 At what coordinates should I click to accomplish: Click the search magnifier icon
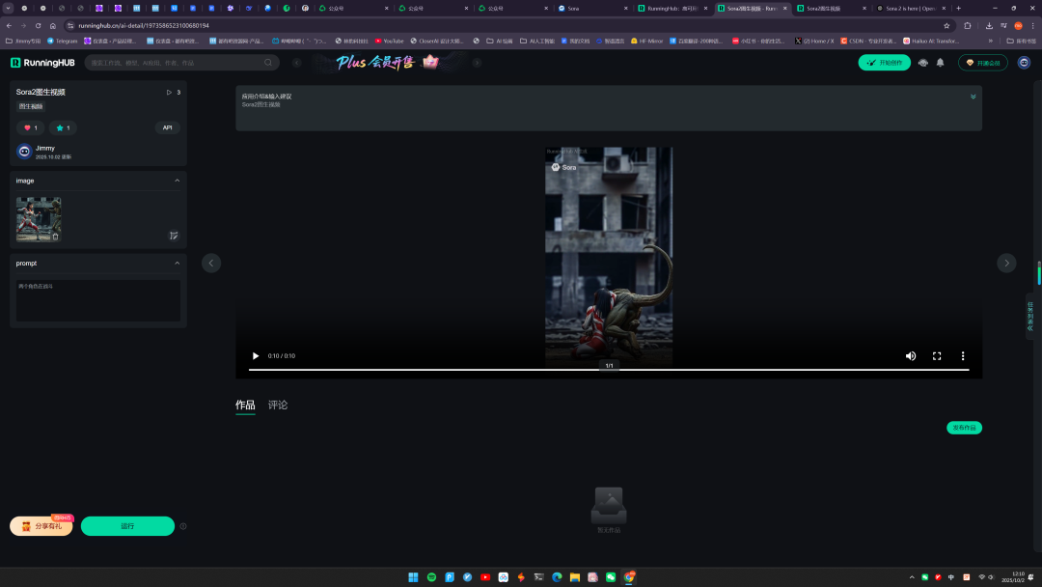point(268,63)
